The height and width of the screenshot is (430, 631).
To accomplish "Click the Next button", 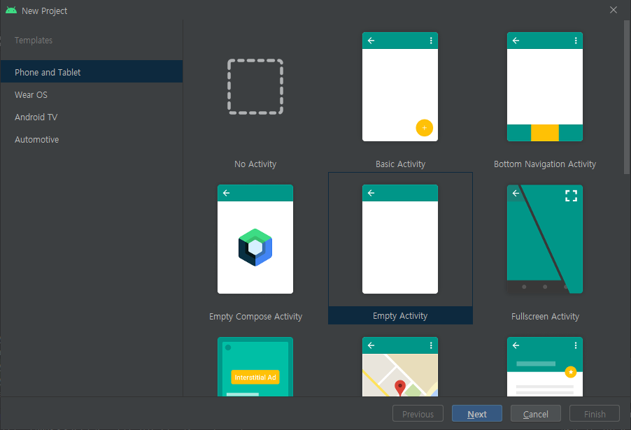I will (477, 413).
